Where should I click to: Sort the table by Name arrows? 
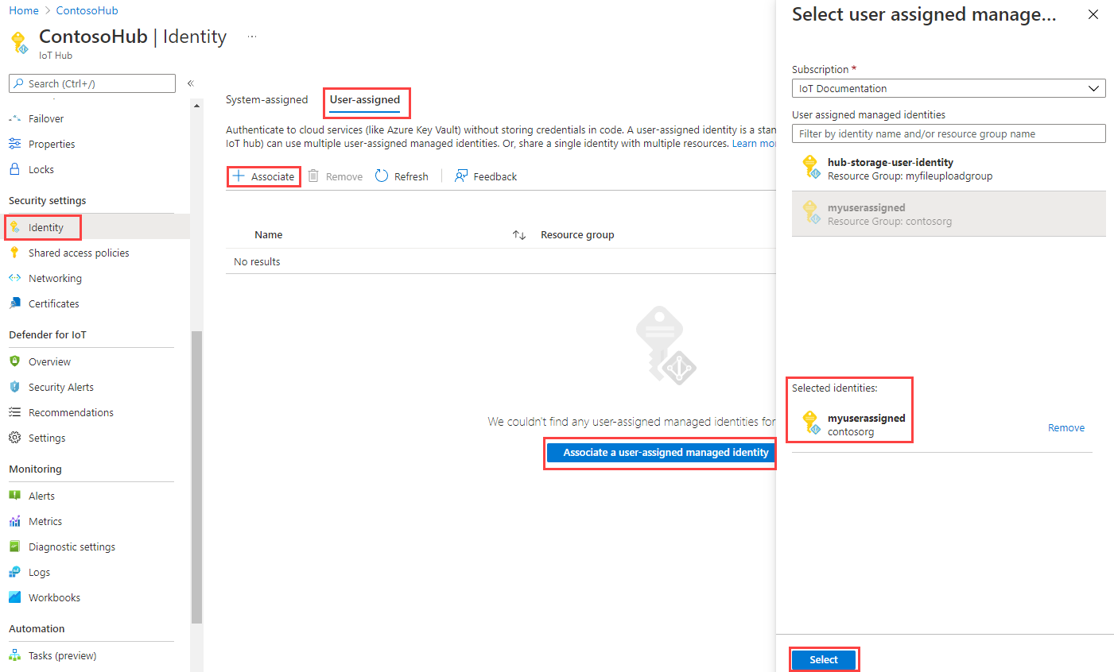[519, 234]
